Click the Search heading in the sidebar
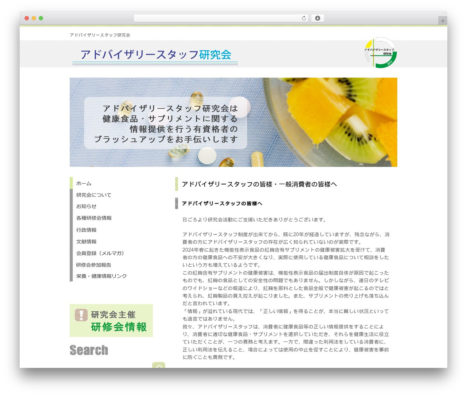The image size is (467, 396). coord(89,350)
